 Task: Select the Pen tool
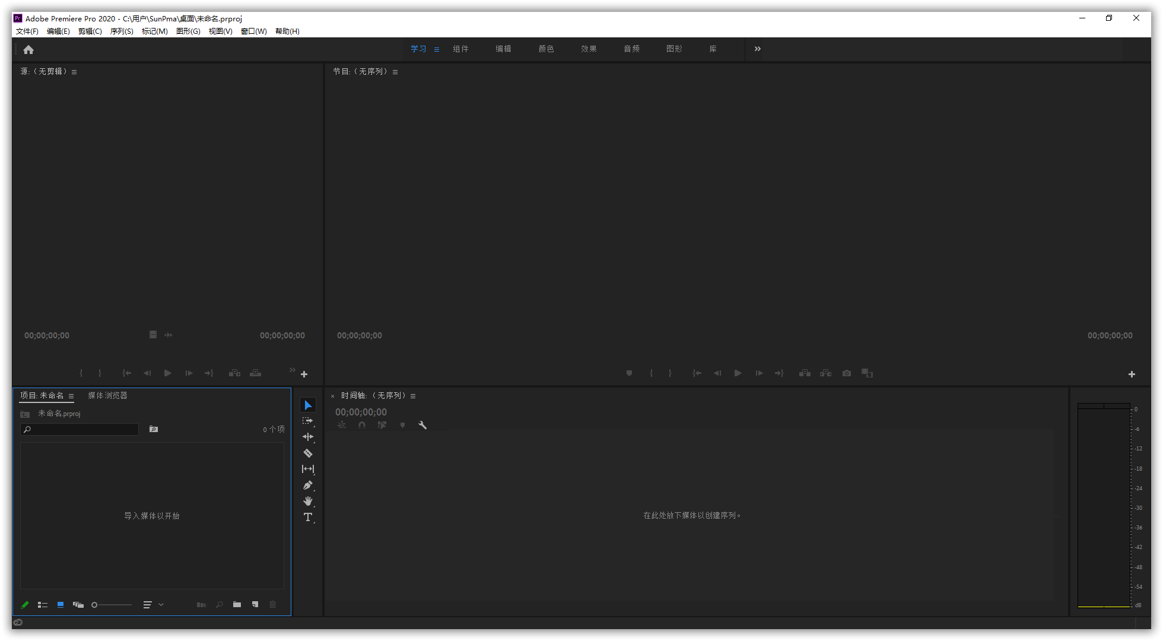pos(307,485)
